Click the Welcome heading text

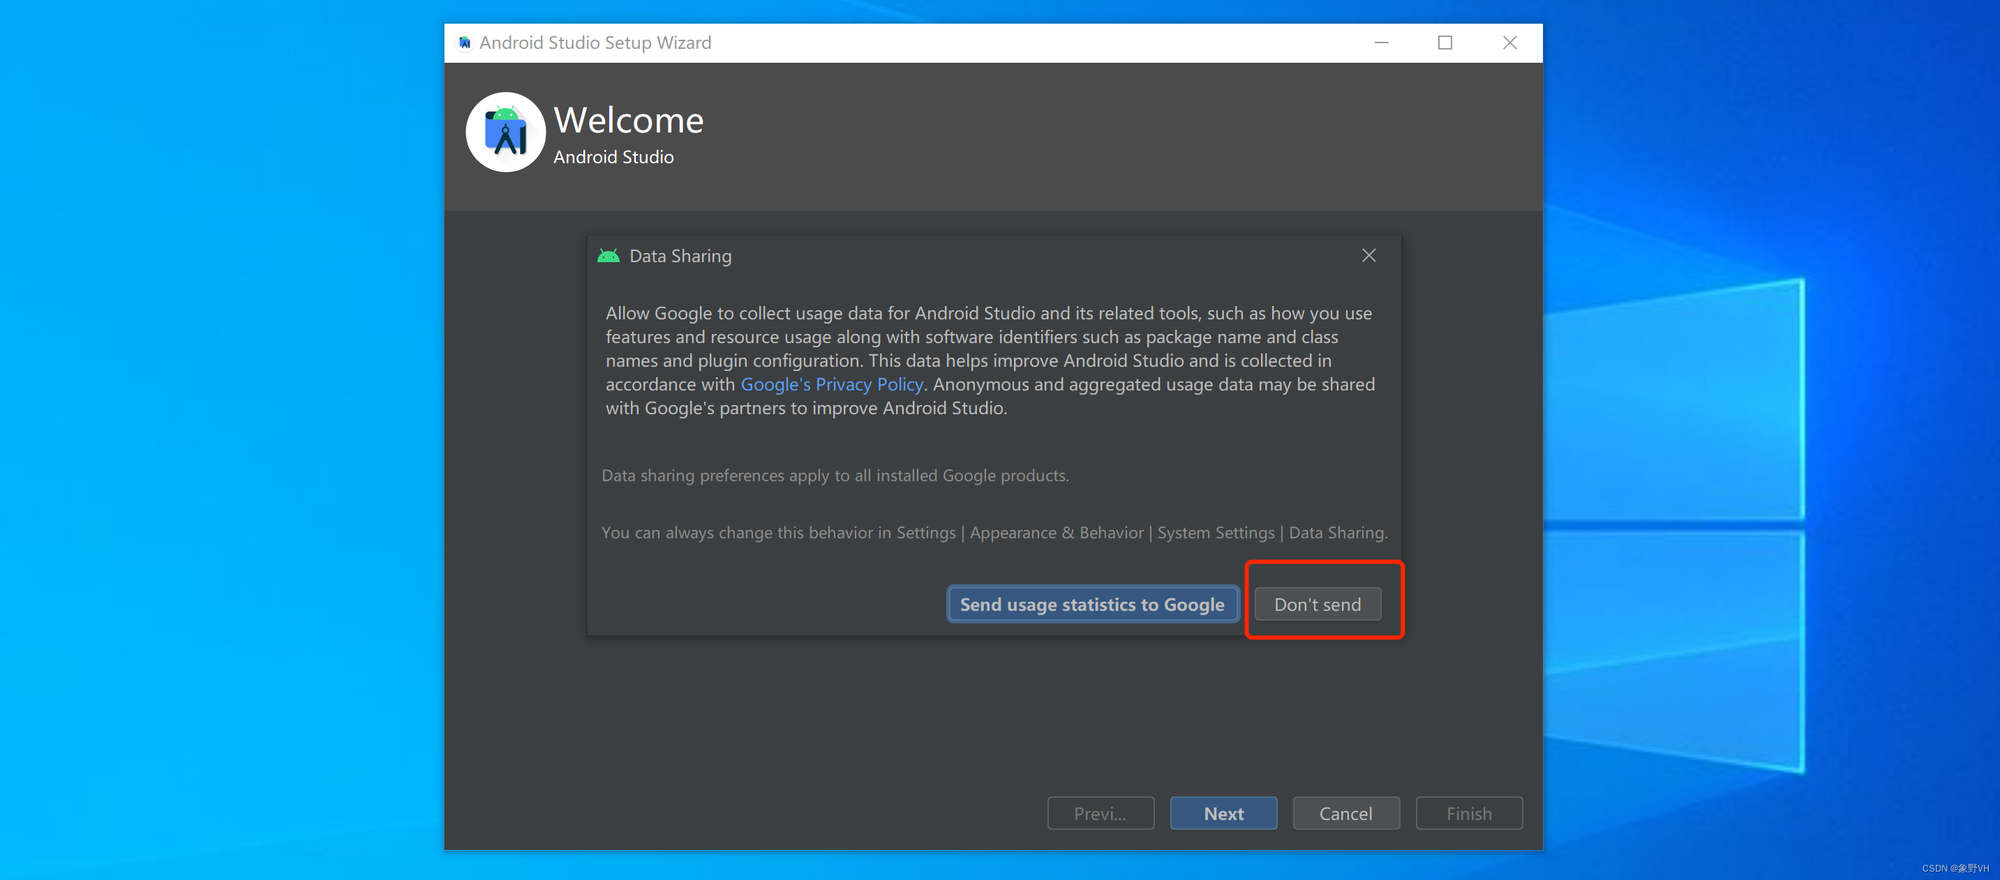(x=628, y=120)
